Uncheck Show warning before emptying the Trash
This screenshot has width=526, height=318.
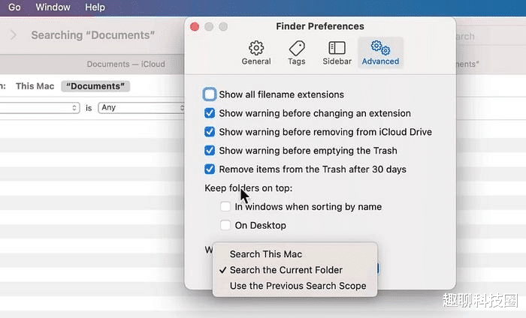pyautogui.click(x=210, y=151)
